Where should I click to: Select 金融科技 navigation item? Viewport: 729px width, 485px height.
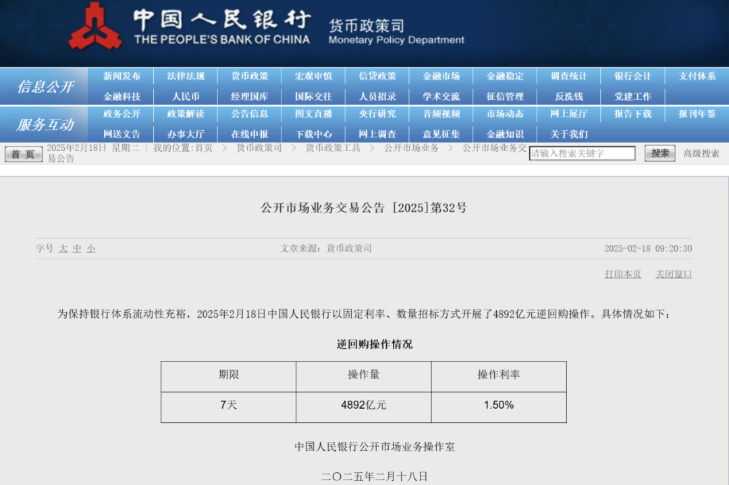point(122,96)
